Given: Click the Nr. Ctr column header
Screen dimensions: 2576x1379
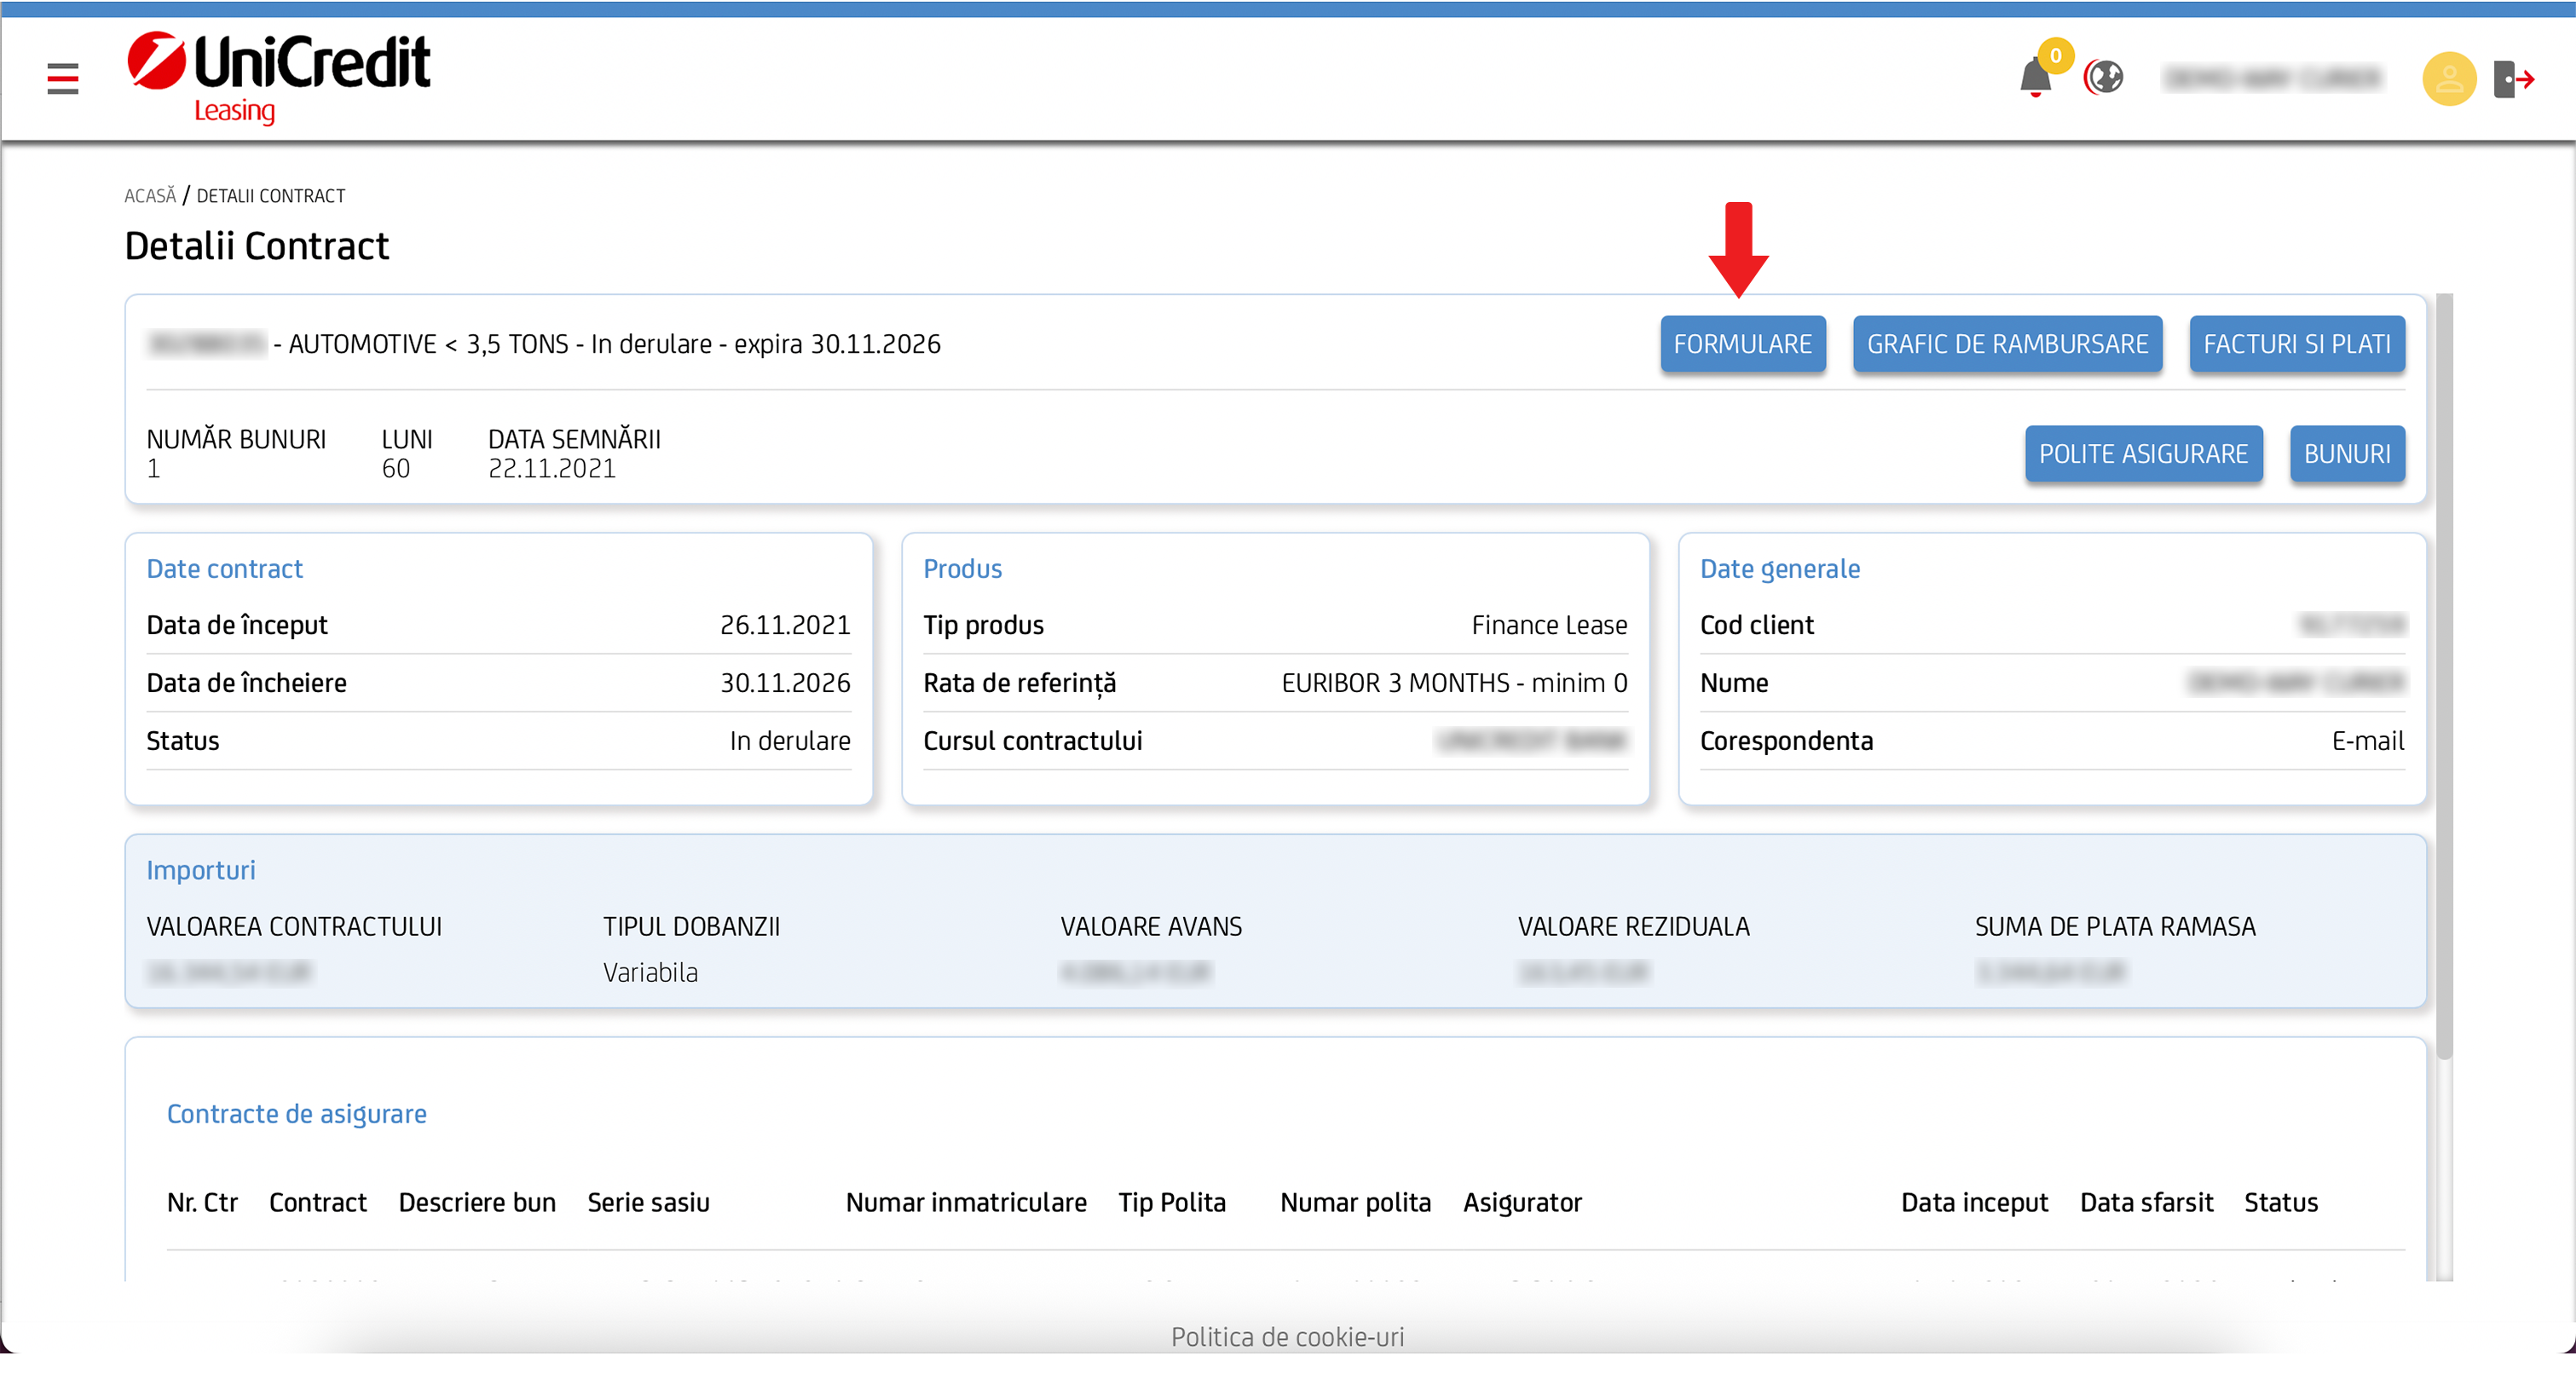Looking at the screenshot, I should (202, 1203).
